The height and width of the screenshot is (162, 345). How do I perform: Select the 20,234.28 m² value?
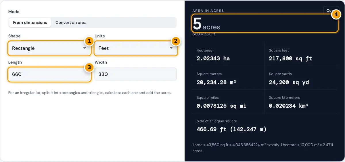click(216, 82)
